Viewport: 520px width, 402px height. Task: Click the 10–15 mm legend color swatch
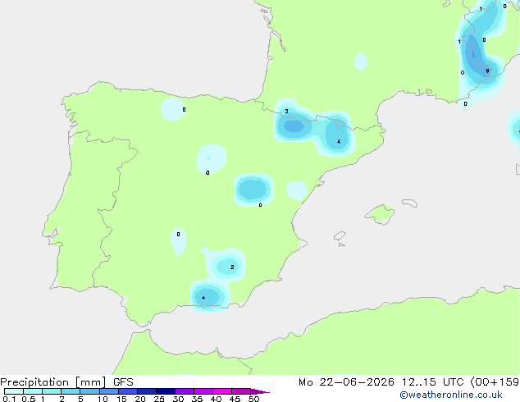click(x=108, y=391)
